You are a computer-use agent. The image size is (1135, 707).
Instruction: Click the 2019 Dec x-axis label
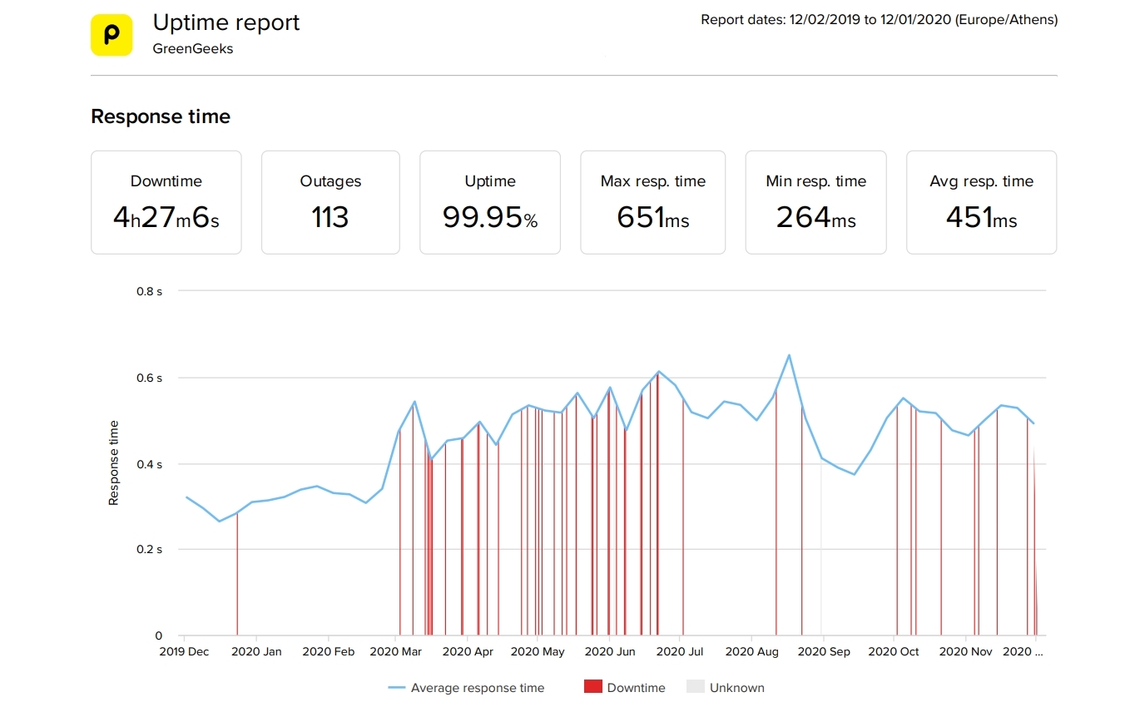tap(184, 652)
